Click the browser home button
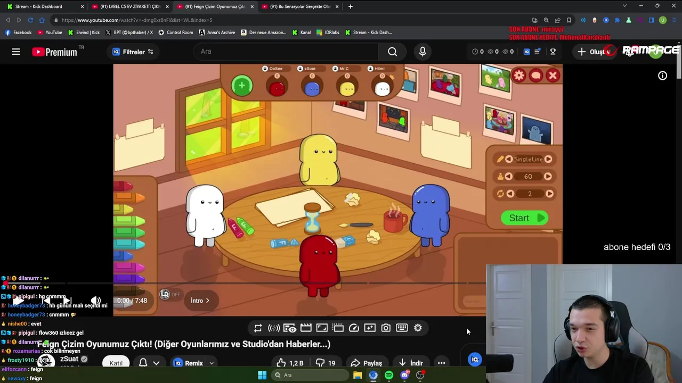 click(x=42, y=20)
